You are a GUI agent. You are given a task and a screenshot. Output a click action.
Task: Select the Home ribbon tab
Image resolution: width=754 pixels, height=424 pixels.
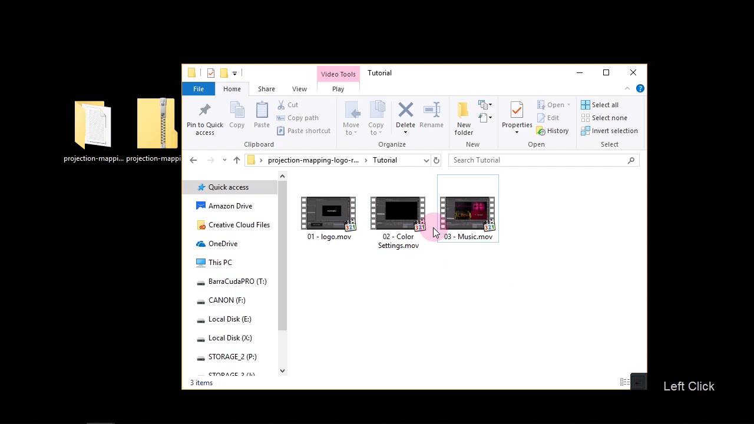(232, 89)
